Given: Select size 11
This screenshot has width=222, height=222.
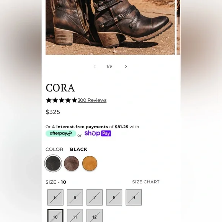Looking at the screenshot, I should click(75, 215).
